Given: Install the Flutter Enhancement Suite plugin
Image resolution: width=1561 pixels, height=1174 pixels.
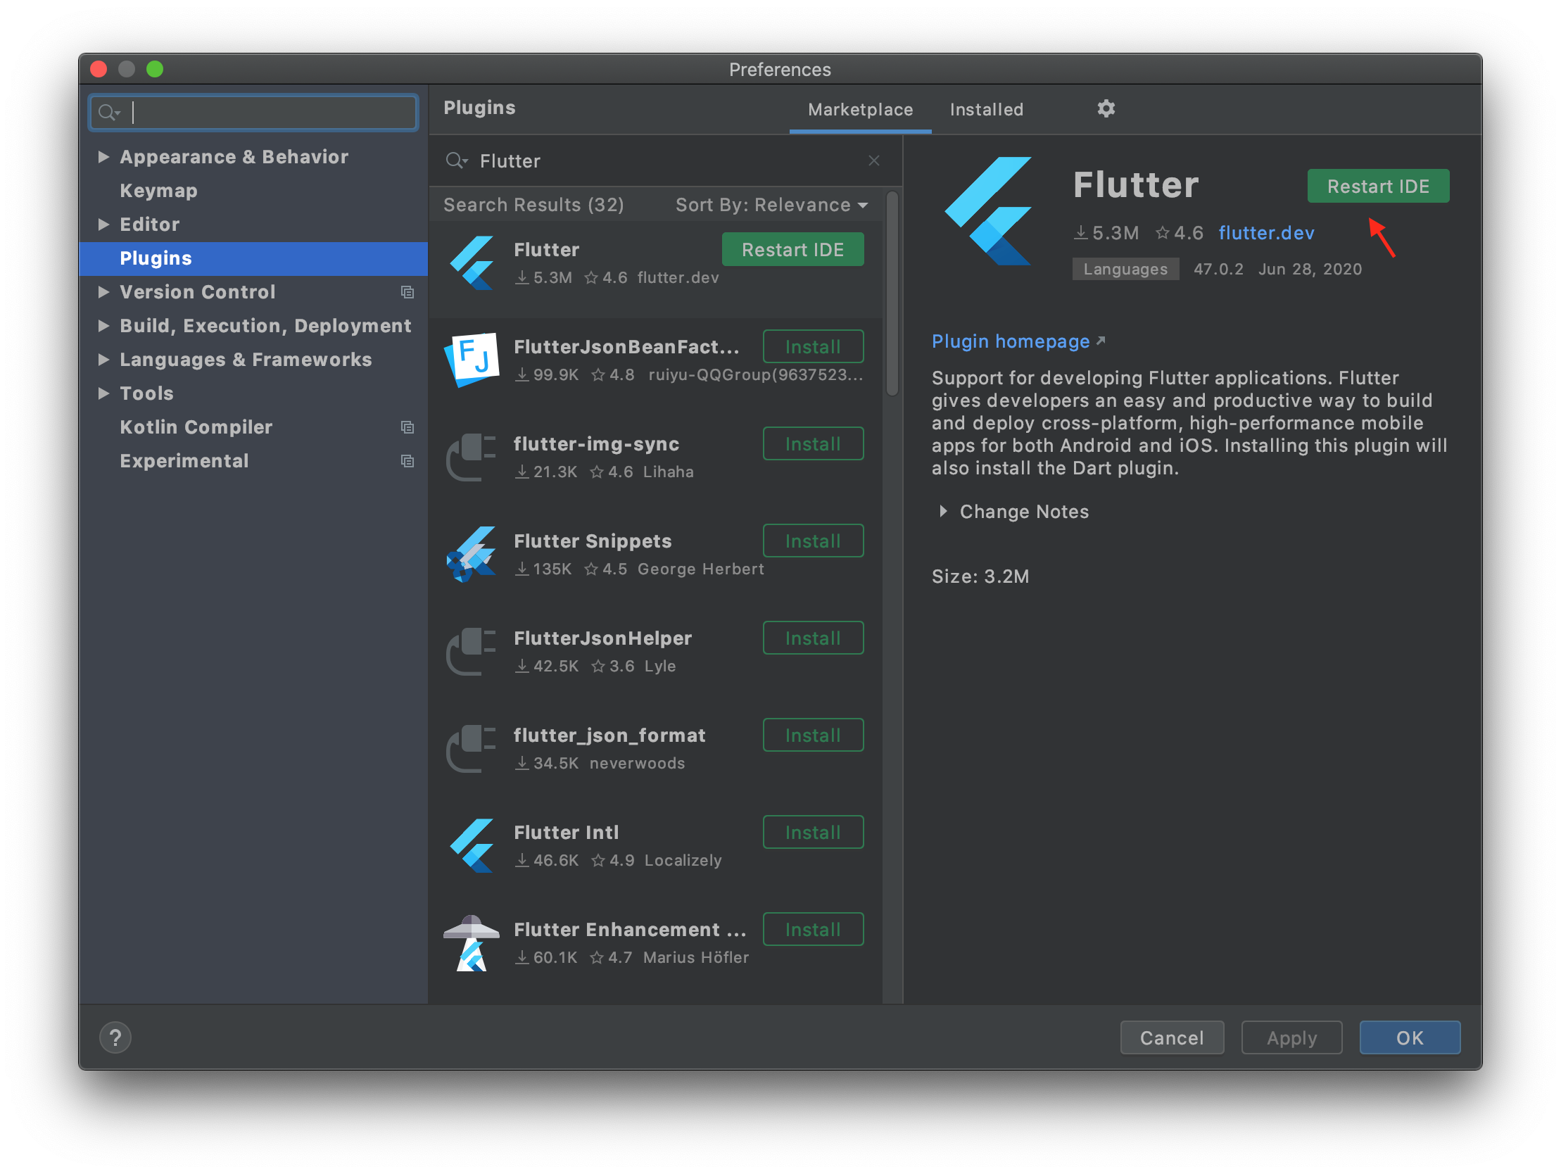Looking at the screenshot, I should [x=813, y=930].
